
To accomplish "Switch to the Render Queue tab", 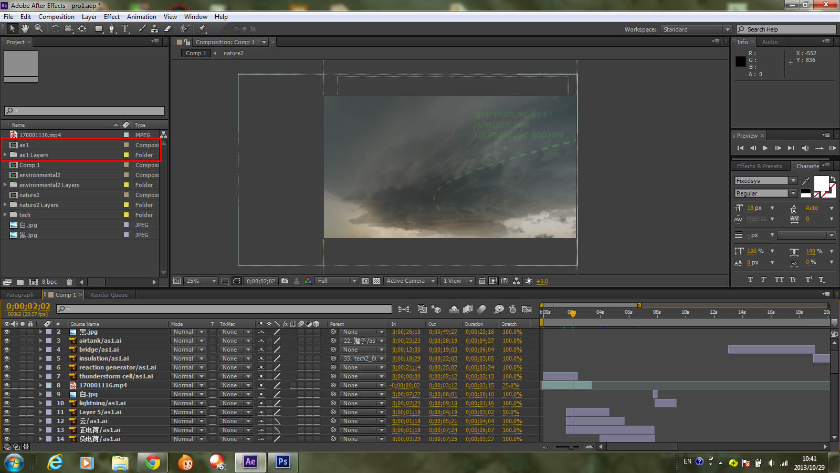I will [109, 295].
